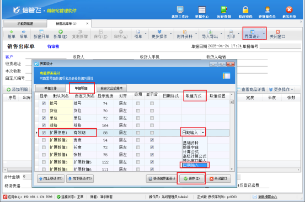Switch to 单据主体 tab

51,88
